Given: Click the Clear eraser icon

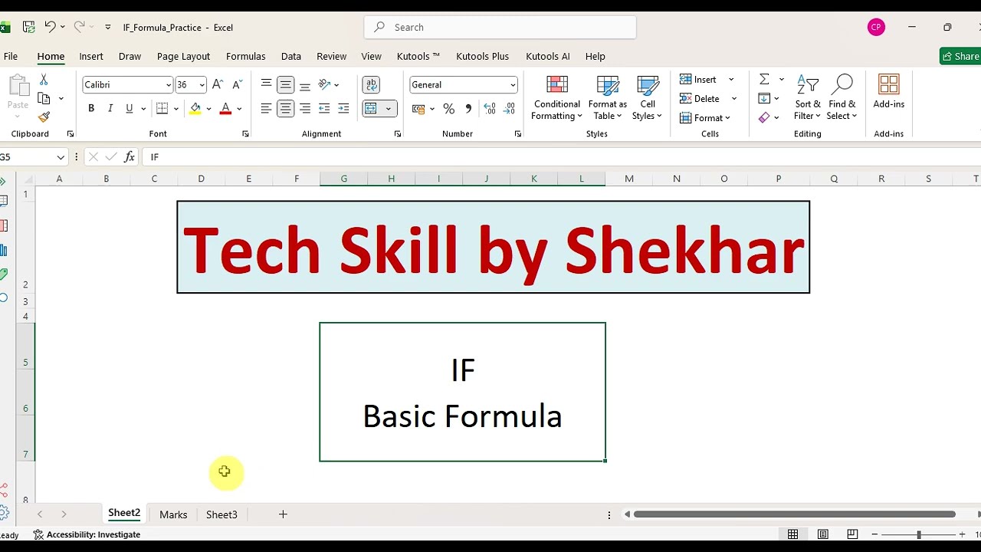Looking at the screenshot, I should tap(764, 117).
